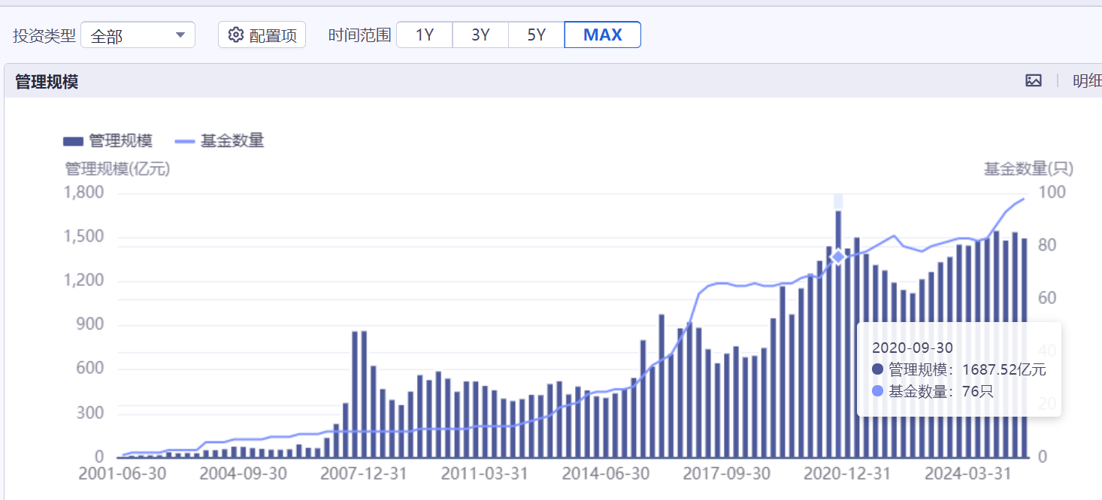Click the tallest bar for 2020-09-30
The image size is (1102, 500).
click(x=838, y=338)
